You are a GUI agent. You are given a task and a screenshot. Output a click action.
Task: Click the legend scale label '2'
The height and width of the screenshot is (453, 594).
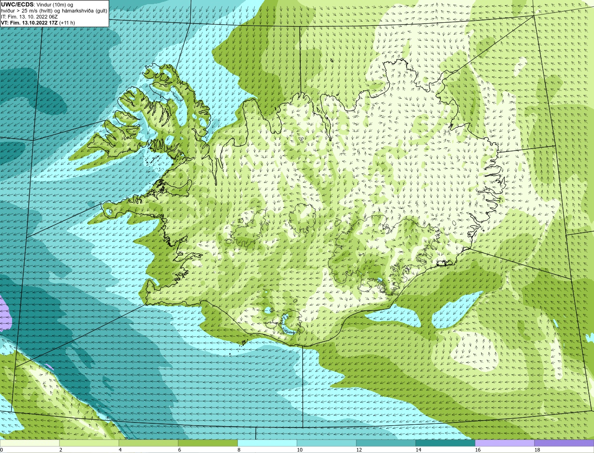pos(61,450)
